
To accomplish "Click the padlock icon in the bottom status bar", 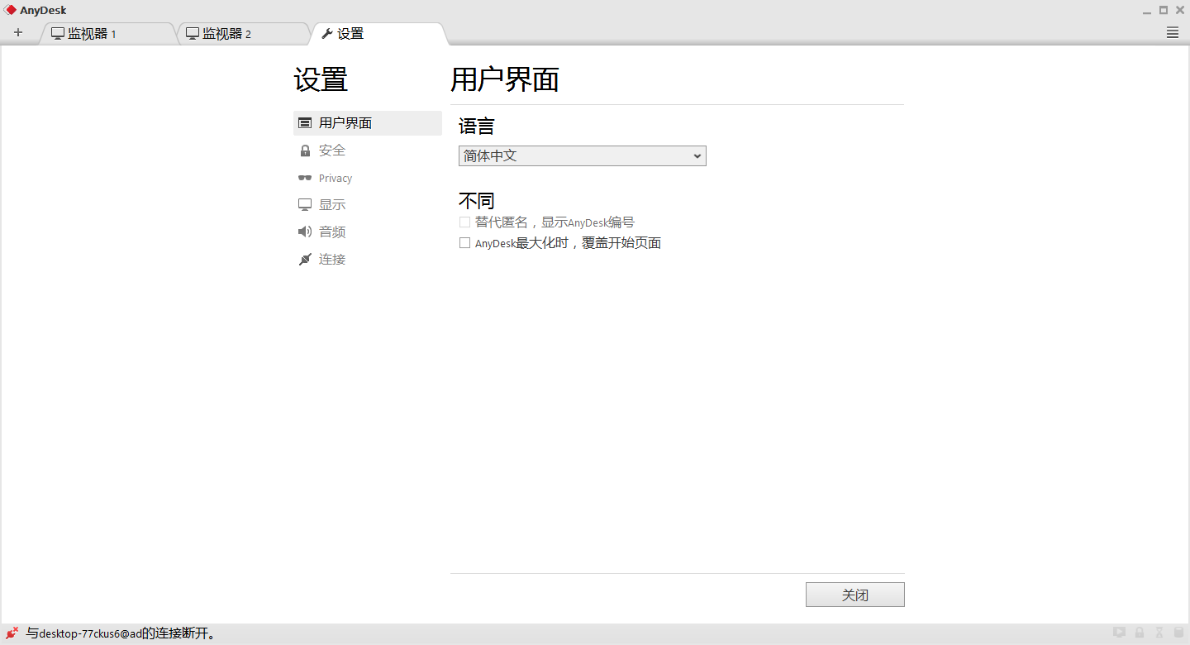I will [1139, 632].
